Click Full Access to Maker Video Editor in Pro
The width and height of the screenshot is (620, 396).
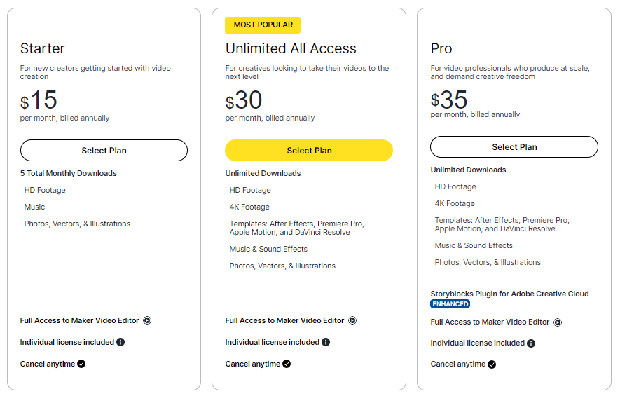click(x=490, y=322)
